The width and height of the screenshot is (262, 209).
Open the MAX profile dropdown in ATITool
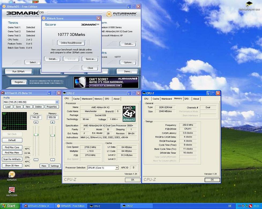[x=57, y=102]
